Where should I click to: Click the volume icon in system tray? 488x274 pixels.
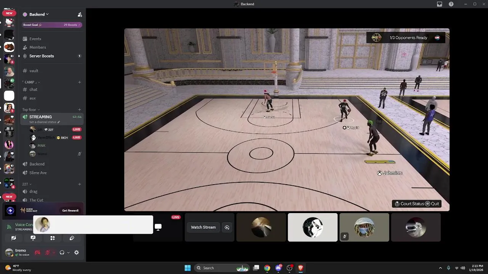click(x=462, y=268)
